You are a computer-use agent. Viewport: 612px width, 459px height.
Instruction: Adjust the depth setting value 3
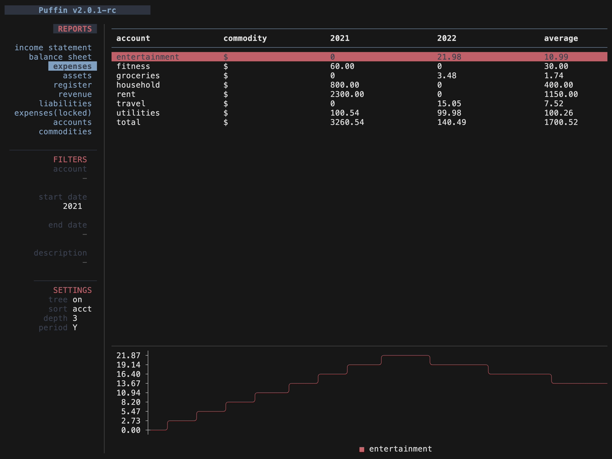75,318
